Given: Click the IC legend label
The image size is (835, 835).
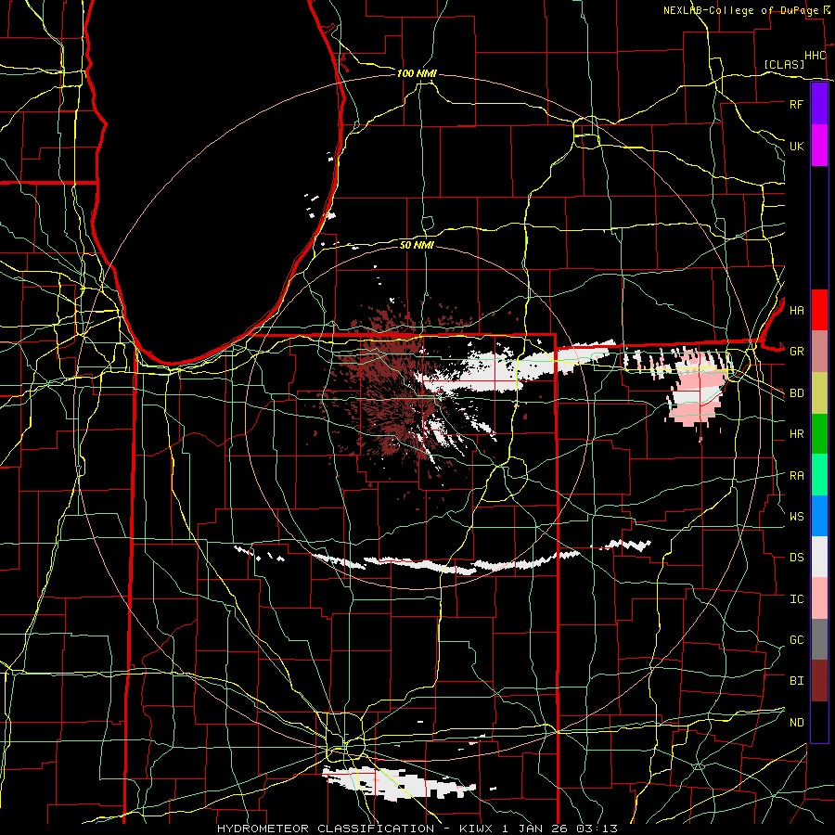Looking at the screenshot, I should [x=796, y=599].
